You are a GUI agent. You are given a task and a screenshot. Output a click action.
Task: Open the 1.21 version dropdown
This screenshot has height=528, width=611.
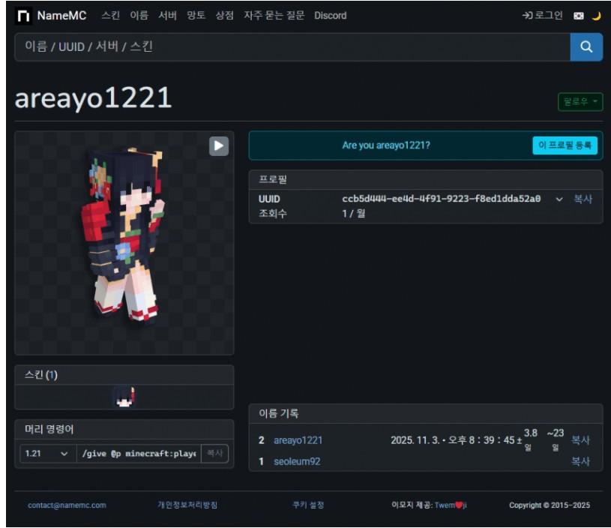pos(46,454)
